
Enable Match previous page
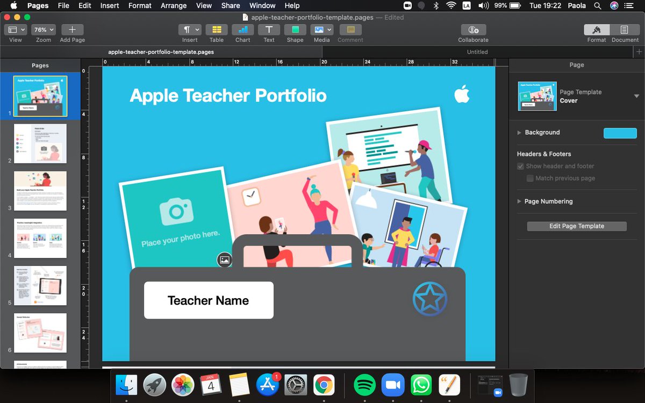530,178
